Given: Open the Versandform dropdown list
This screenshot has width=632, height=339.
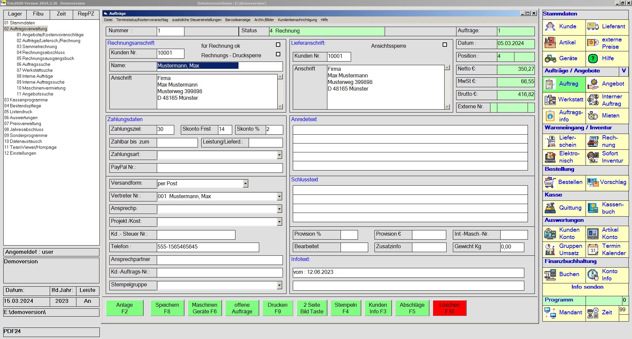Looking at the screenshot, I should pos(245,184).
